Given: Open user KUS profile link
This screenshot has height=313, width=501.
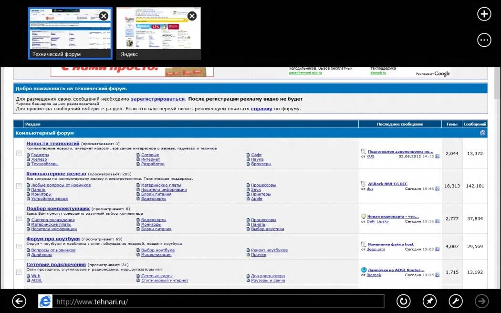Looking at the screenshot, I should [x=370, y=156].
